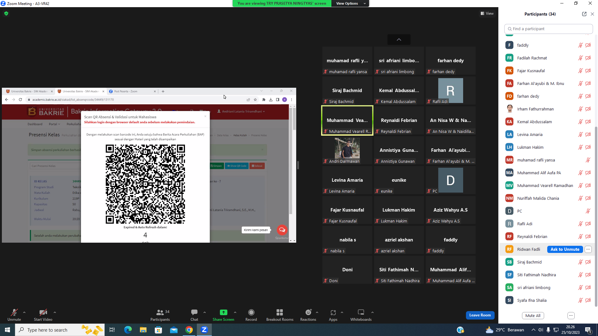Open the View Options dropdown
The image size is (598, 336).
tap(350, 3)
